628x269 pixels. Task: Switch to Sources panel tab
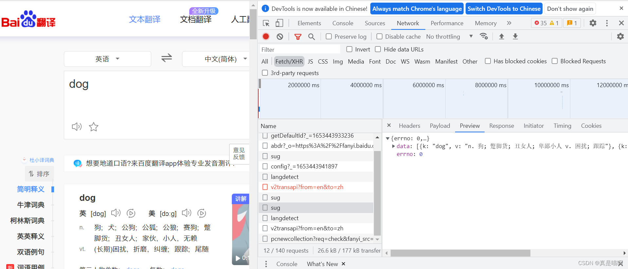coord(375,23)
